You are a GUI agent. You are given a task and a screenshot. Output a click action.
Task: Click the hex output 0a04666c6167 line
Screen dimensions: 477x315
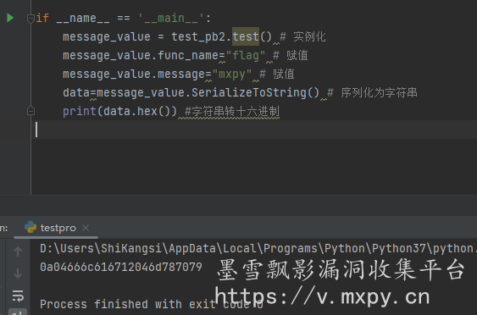pos(121,267)
